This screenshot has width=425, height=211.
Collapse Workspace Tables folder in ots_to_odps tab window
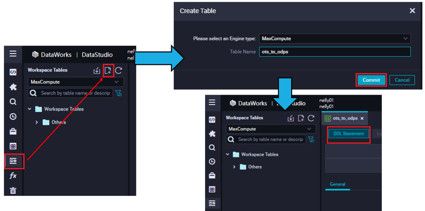click(228, 154)
